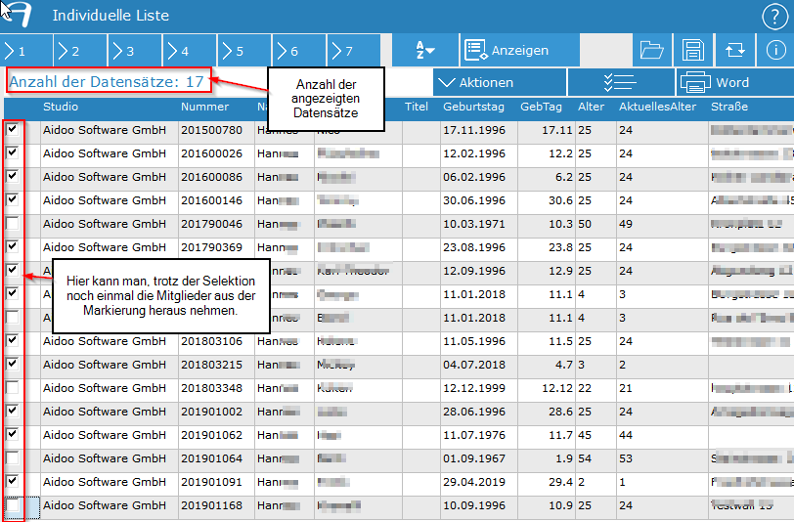
Task: Go to step 1 tab
Action: (x=25, y=51)
